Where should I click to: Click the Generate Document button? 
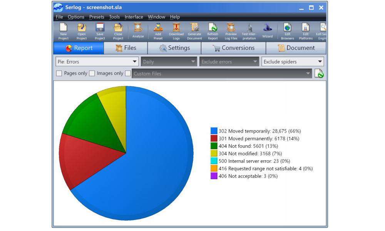pos(194,31)
